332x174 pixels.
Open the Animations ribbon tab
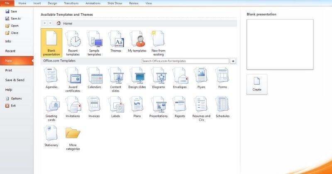(93, 3)
